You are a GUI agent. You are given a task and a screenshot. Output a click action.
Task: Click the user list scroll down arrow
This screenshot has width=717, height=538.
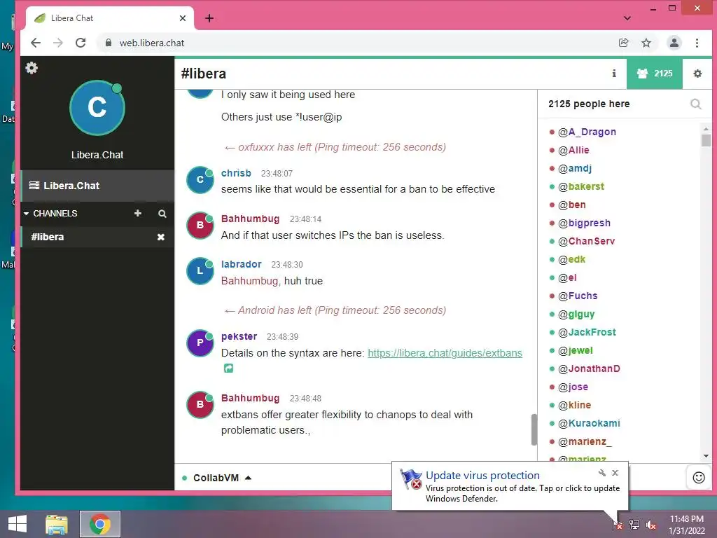706,456
